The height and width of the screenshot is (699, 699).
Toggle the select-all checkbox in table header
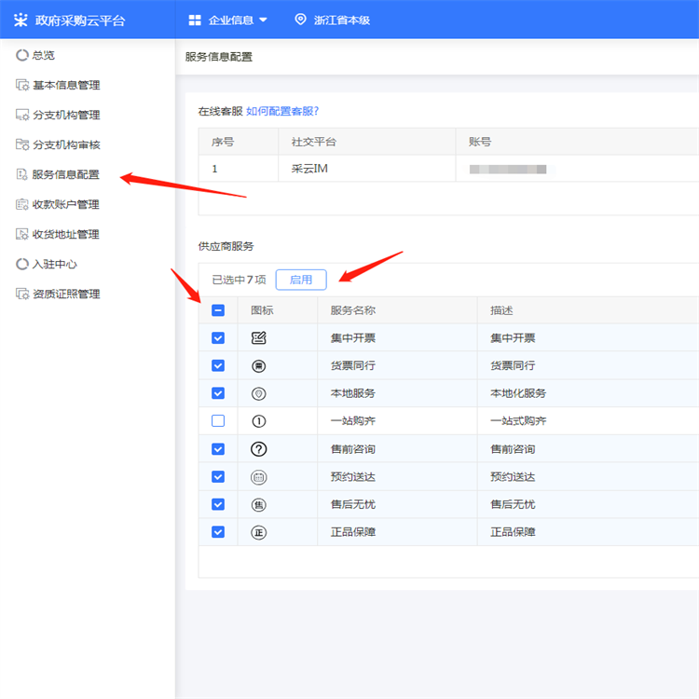pos(218,310)
